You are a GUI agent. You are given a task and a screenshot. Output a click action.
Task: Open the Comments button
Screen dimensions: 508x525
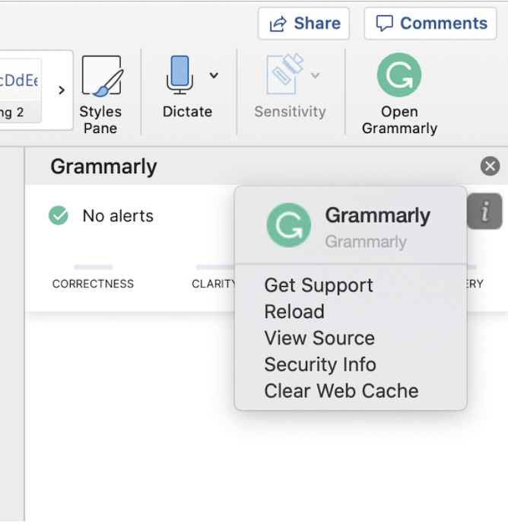[431, 24]
